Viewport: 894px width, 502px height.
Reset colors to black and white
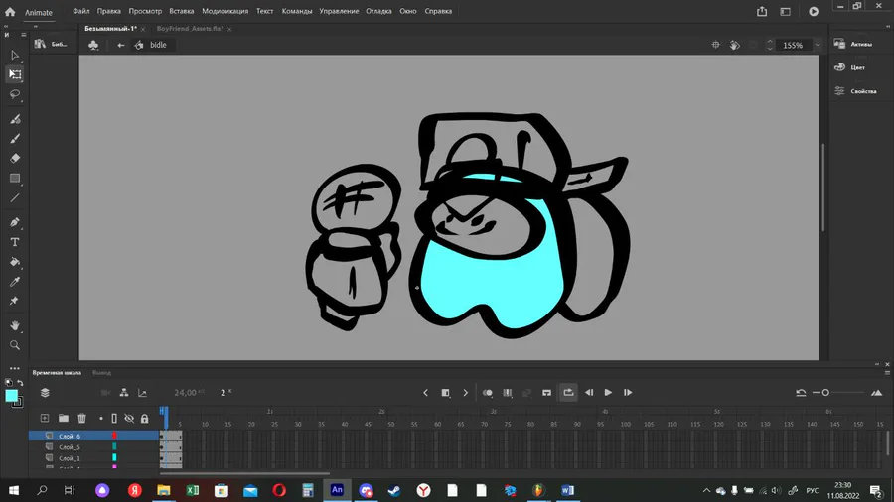coord(9,383)
